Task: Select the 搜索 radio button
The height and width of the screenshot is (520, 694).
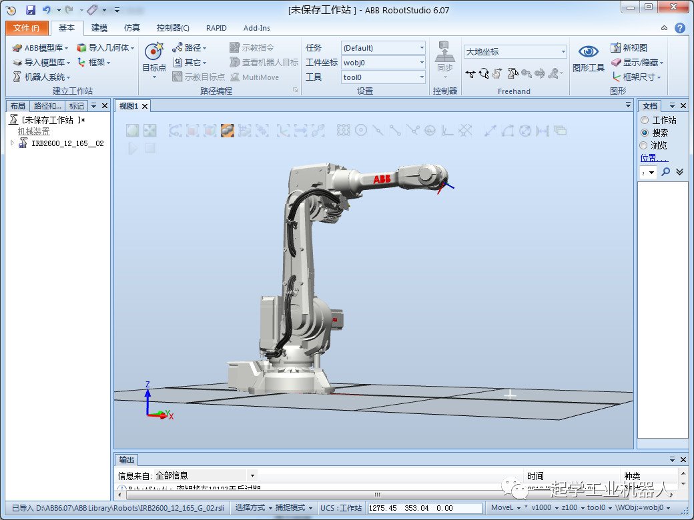Action: [x=645, y=133]
